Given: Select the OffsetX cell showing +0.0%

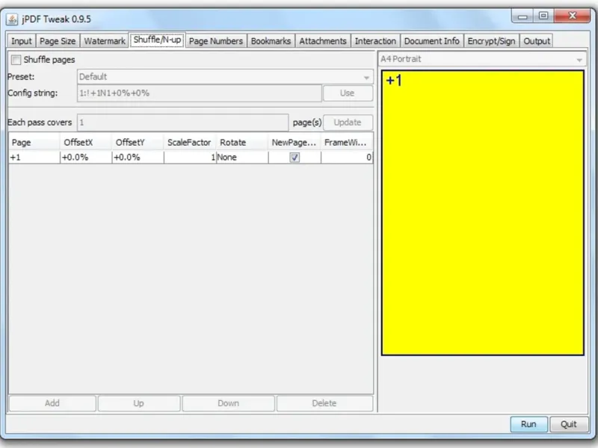Looking at the screenshot, I should click(x=85, y=158).
